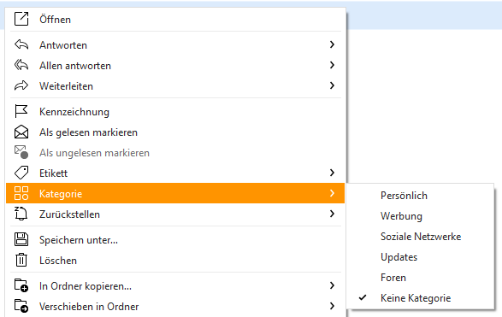Click the Zurückstellen snooze bell icon
This screenshot has width=502, height=317.
point(21,214)
